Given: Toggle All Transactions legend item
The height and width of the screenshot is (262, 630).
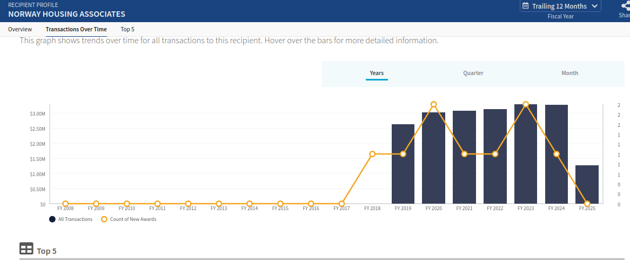Looking at the screenshot, I should click(71, 219).
